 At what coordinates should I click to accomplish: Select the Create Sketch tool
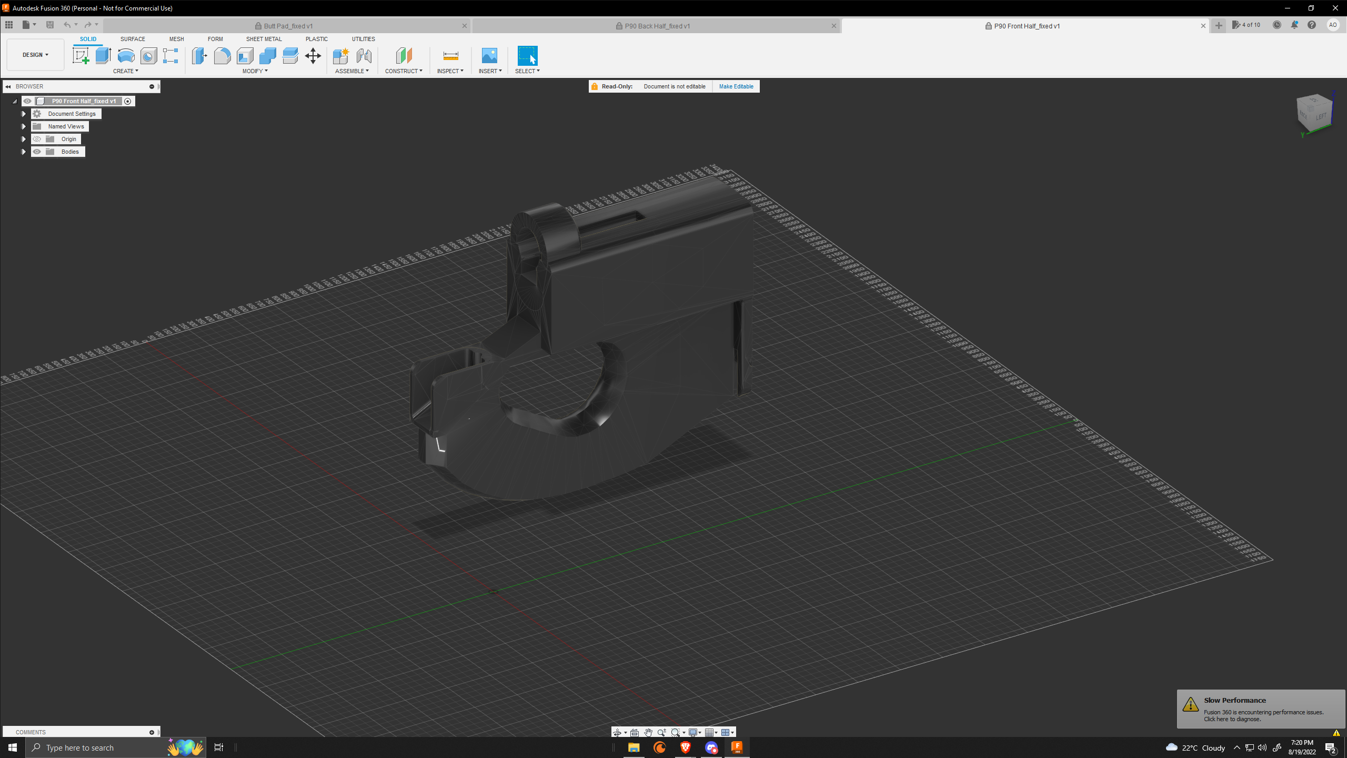click(81, 55)
